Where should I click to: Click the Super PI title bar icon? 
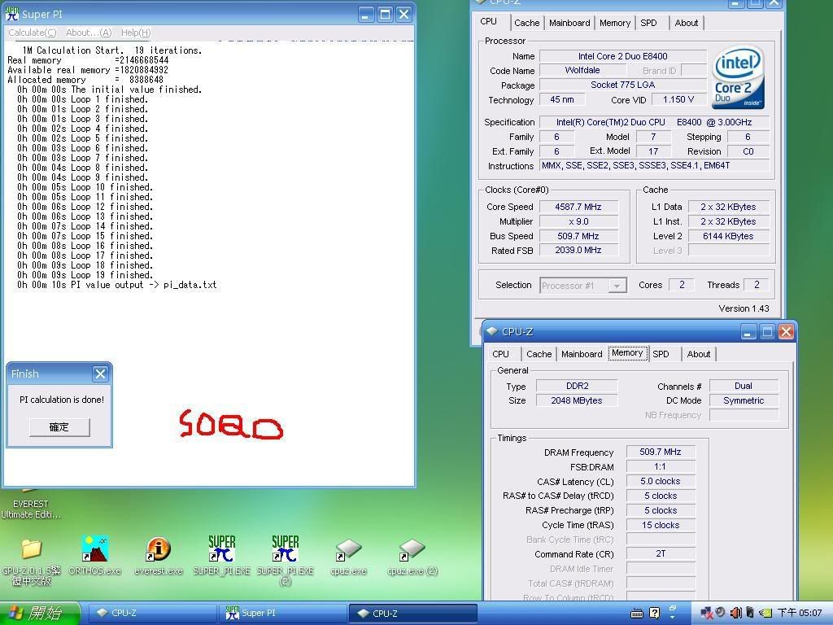11,14
